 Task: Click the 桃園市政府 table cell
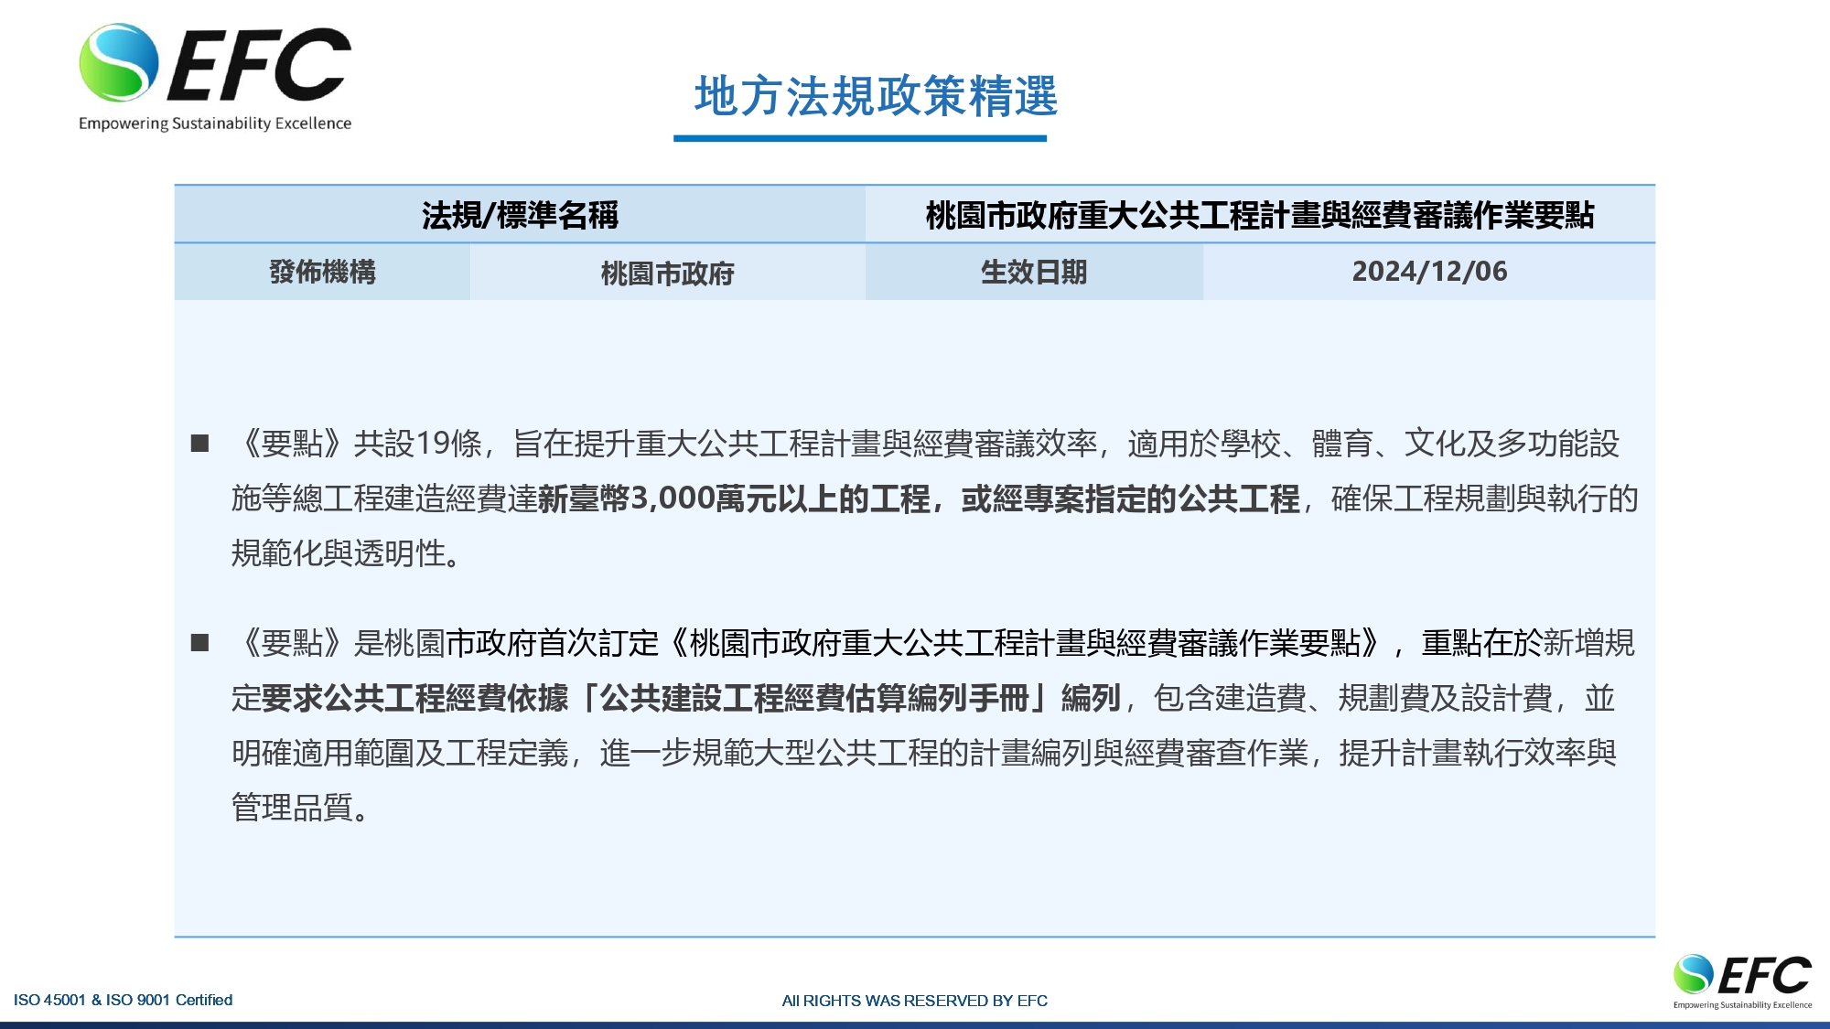[x=667, y=273]
